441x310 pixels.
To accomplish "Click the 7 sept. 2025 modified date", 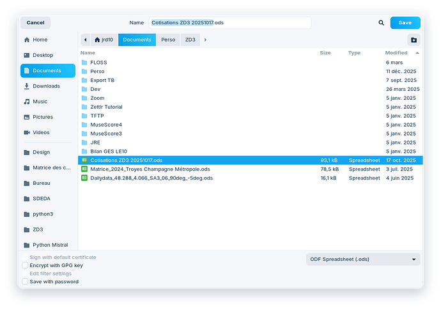I will [x=401, y=80].
